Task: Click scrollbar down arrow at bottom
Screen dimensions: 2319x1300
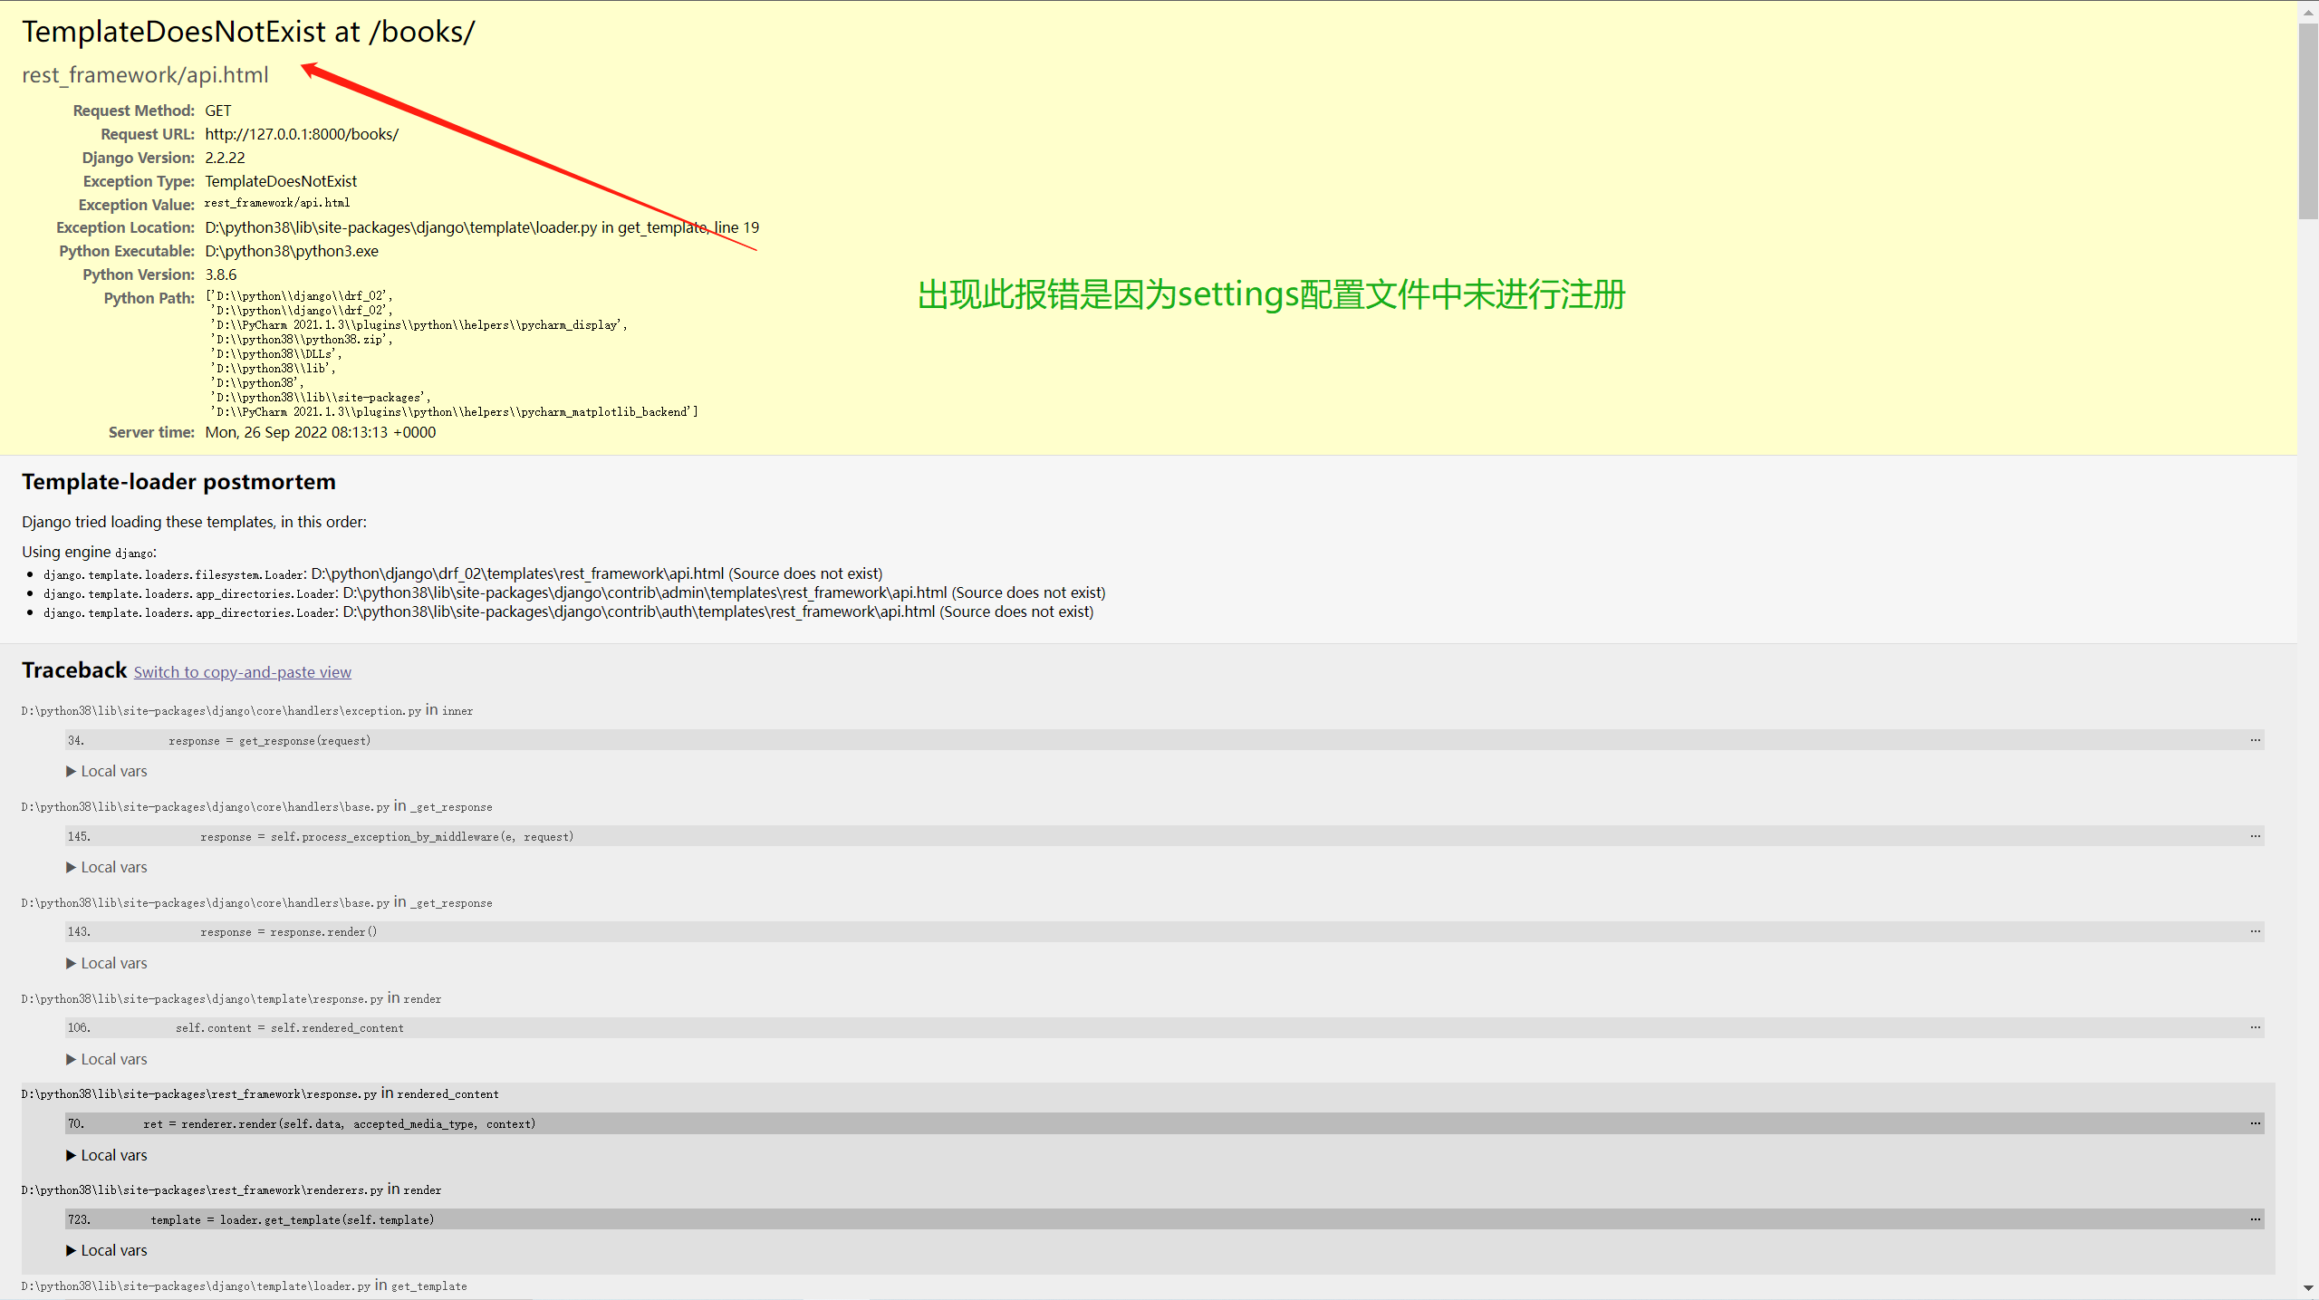Action: pos(2308,1289)
